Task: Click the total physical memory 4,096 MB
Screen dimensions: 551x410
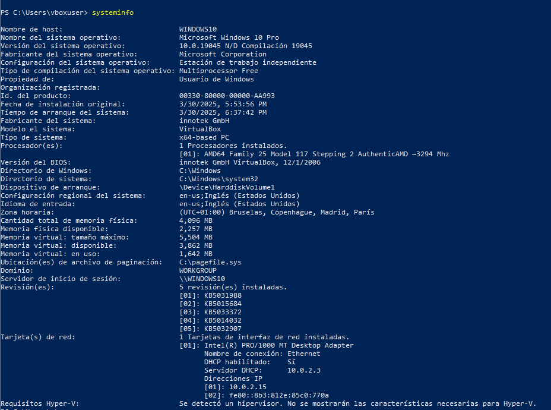Action: [196, 220]
